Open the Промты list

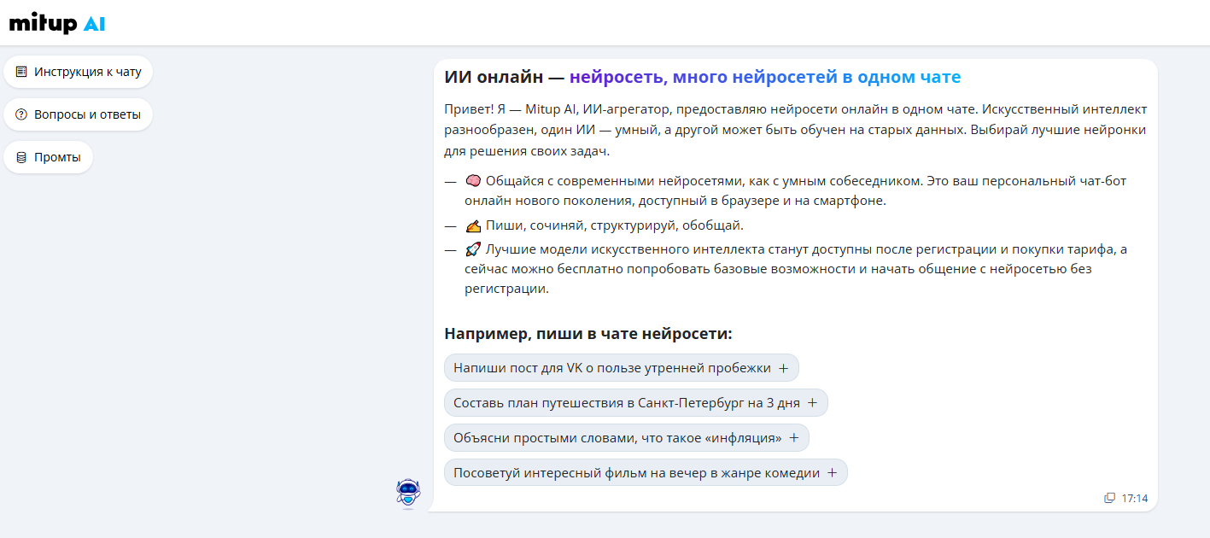click(x=49, y=157)
